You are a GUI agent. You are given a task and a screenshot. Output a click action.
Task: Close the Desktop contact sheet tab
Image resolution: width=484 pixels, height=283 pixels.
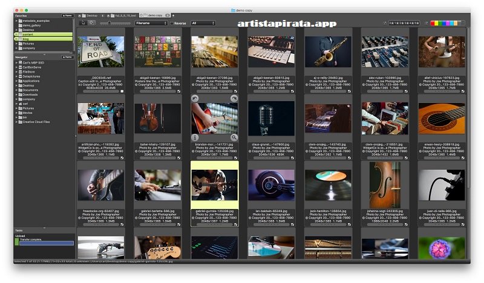(79, 16)
